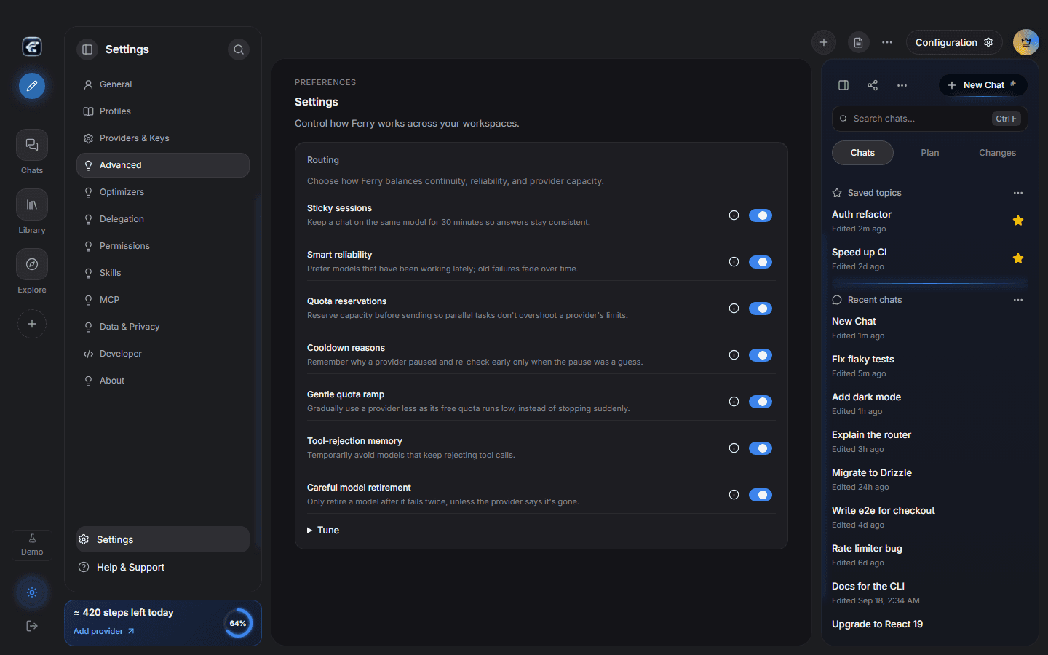
Task: Open the Rate limiter bug chat
Action: 929,555
